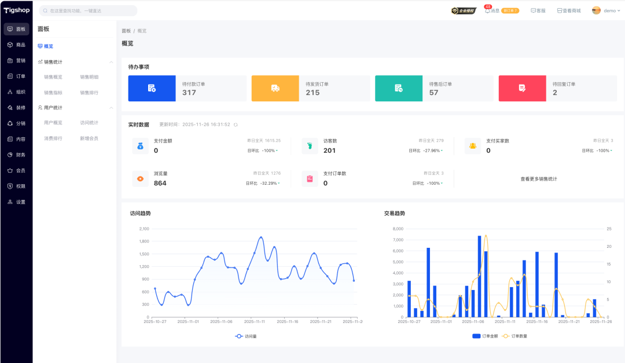Open the 权限 (Permissions) sidebar section
This screenshot has height=363, width=625.
[x=16, y=186]
